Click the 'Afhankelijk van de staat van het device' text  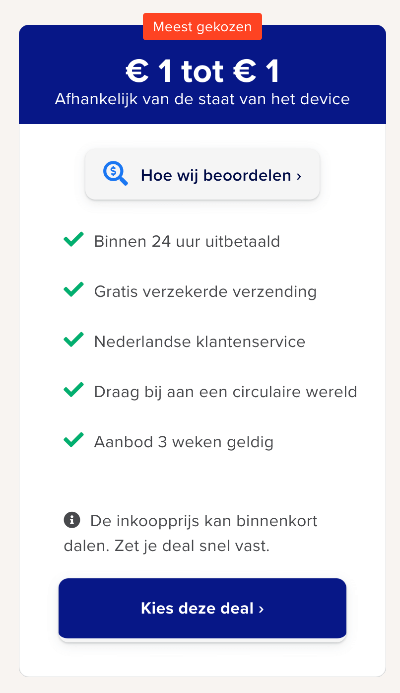pos(202,99)
